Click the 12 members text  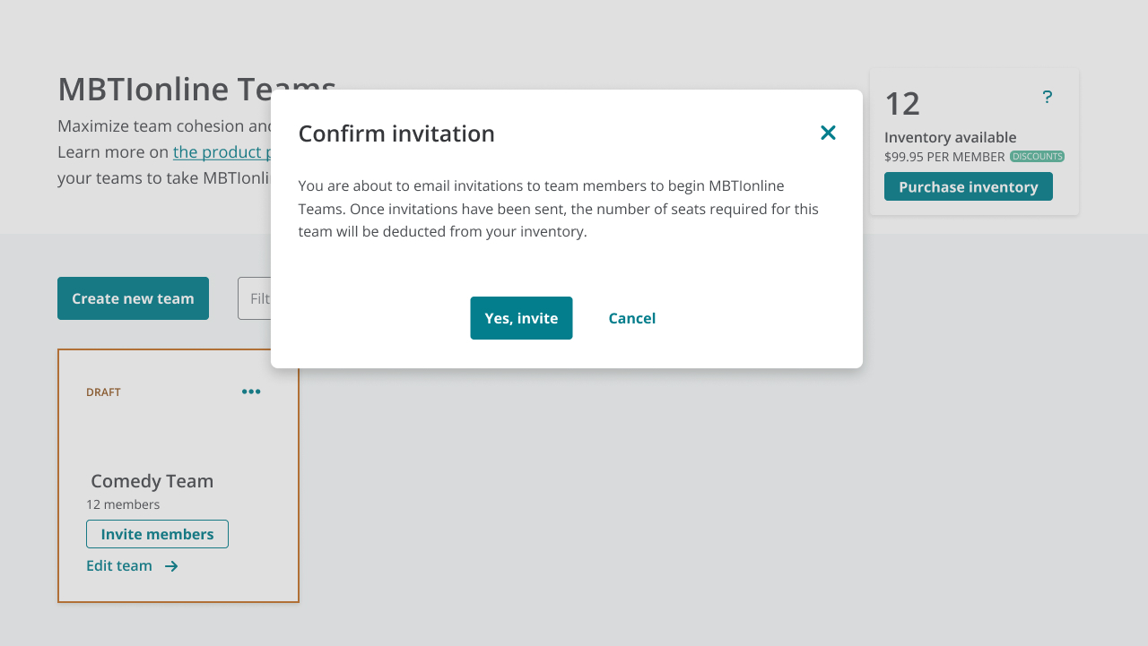pyautogui.click(x=123, y=504)
